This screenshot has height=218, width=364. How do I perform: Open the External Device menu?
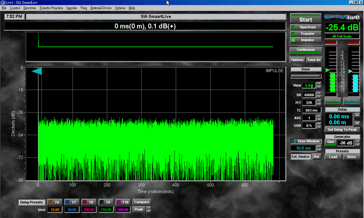(101, 8)
